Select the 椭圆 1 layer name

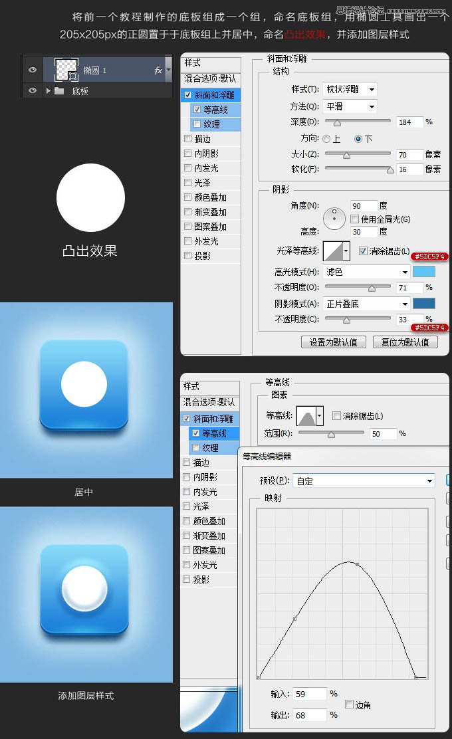coord(95,70)
